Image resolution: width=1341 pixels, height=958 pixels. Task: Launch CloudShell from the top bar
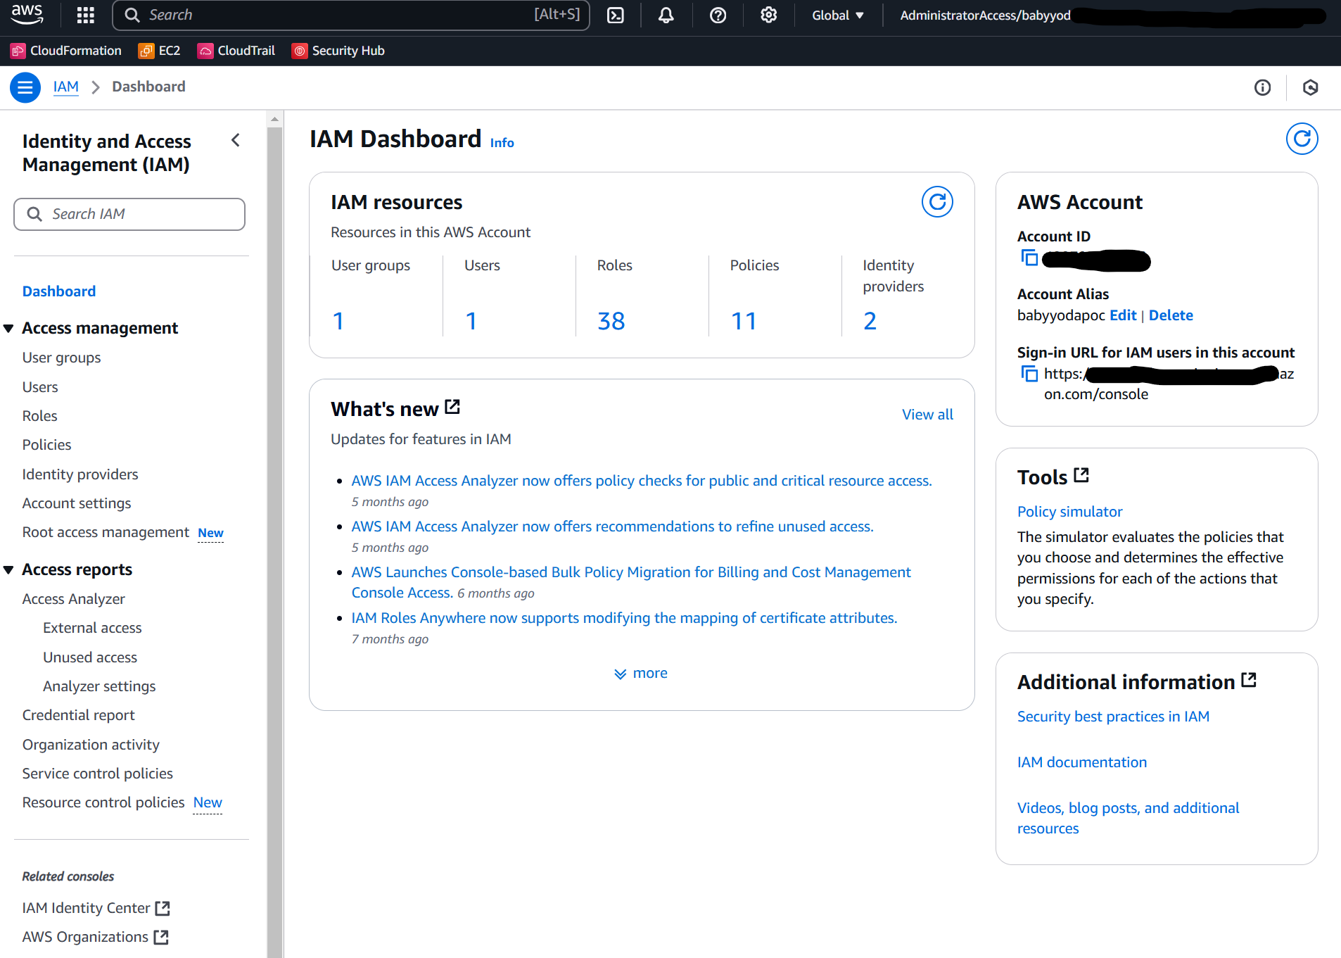[x=616, y=15]
